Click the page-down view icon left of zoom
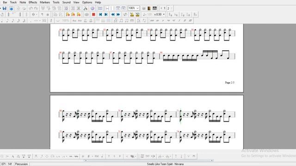 (x=118, y=8)
